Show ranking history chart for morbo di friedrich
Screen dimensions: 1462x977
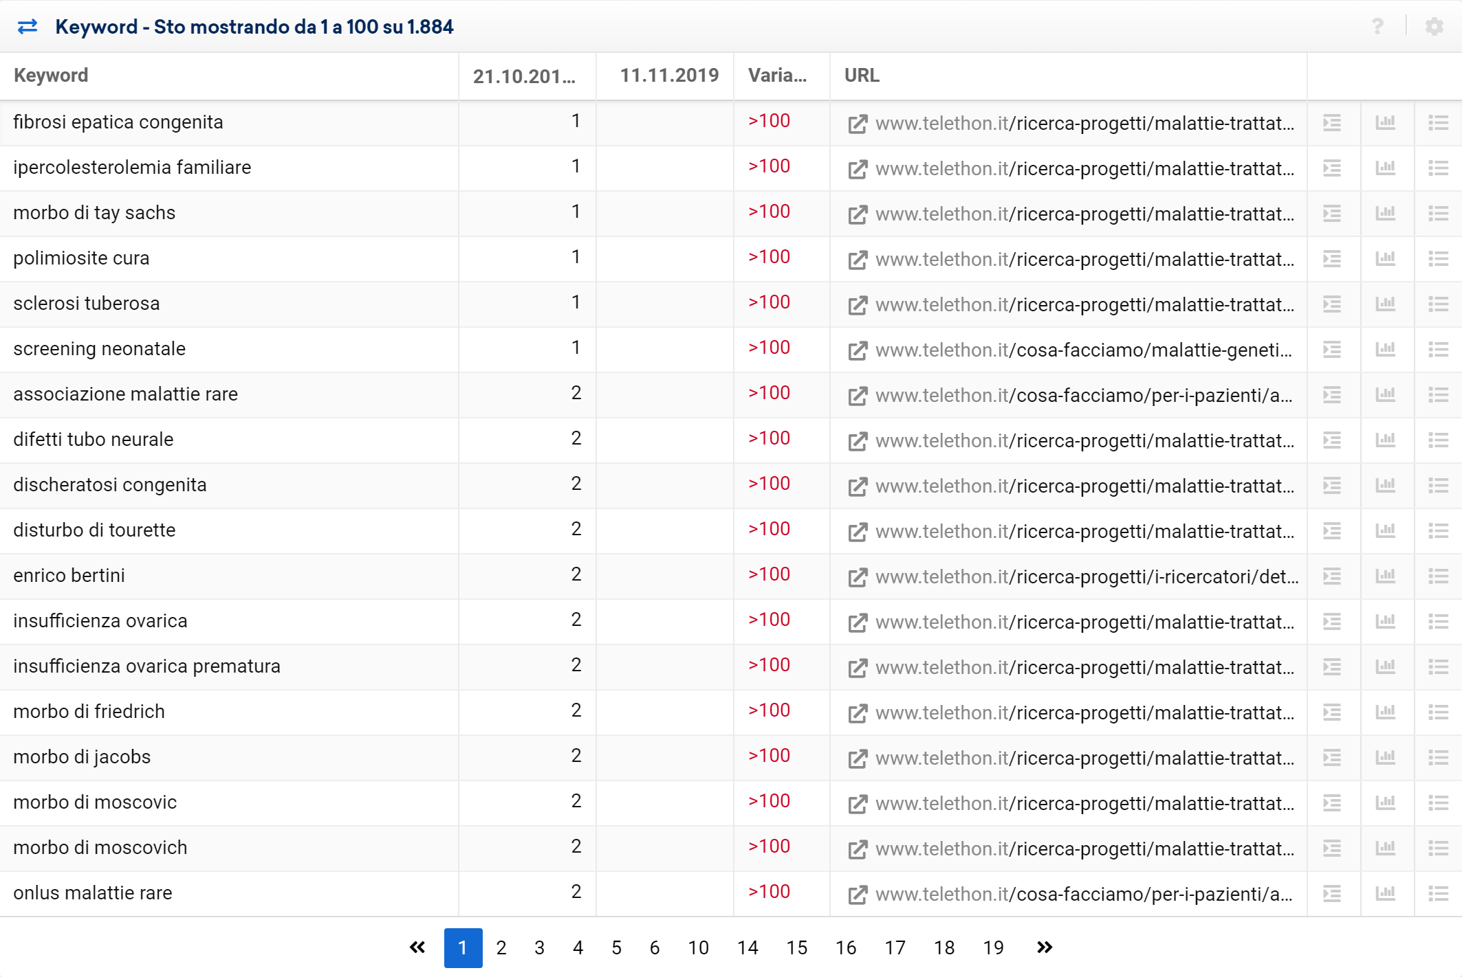point(1386,712)
